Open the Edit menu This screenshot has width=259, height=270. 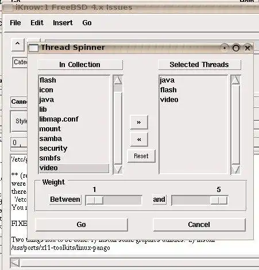click(37, 23)
